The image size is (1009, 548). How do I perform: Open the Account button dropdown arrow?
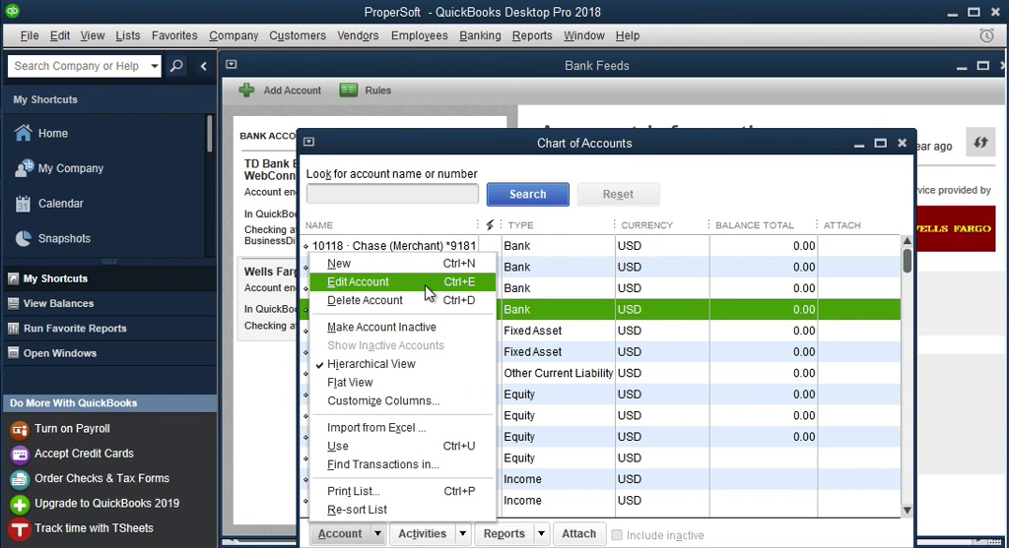[377, 534]
